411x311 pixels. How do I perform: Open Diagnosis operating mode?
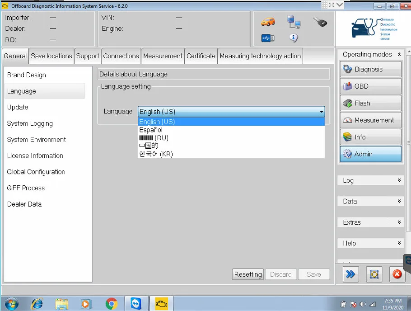click(x=371, y=69)
